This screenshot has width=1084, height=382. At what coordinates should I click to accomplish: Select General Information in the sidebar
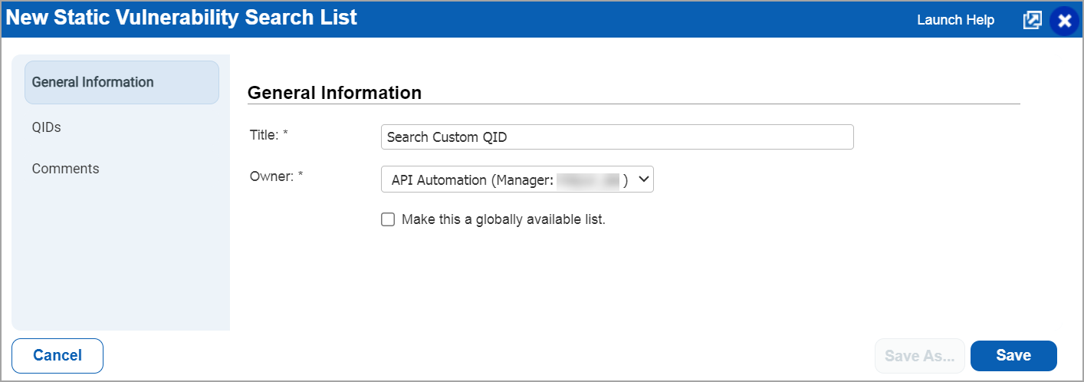coord(121,82)
